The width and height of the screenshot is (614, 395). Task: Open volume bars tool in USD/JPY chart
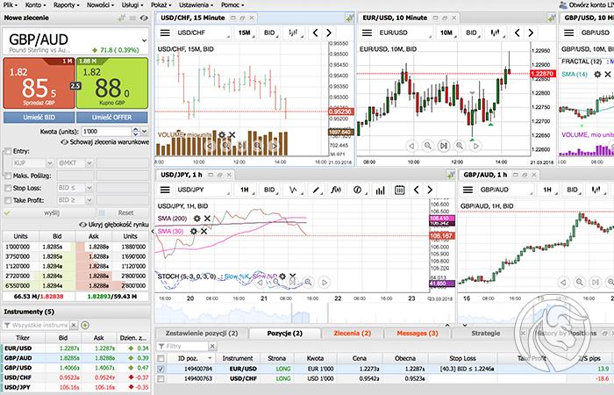tap(380, 190)
